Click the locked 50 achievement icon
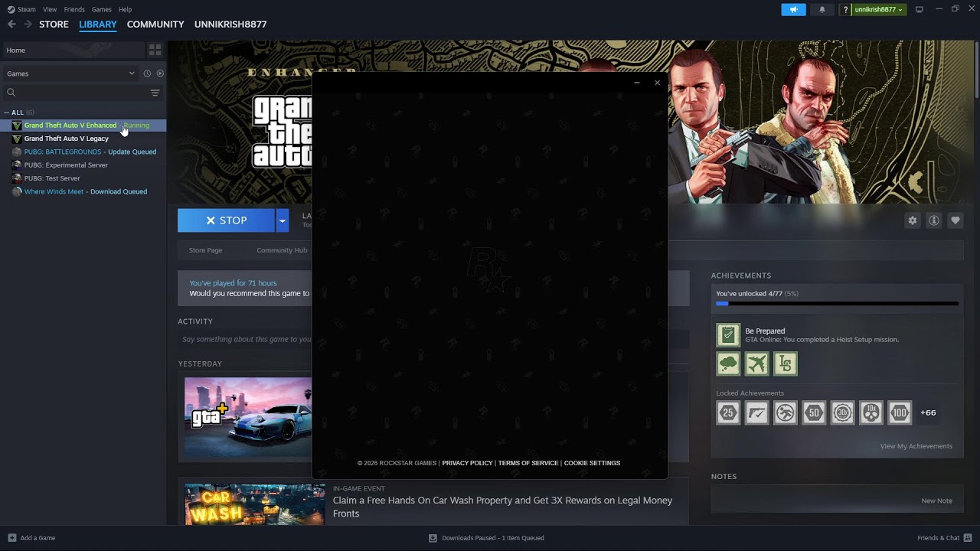Screen dimensions: 980x551 tap(814, 413)
